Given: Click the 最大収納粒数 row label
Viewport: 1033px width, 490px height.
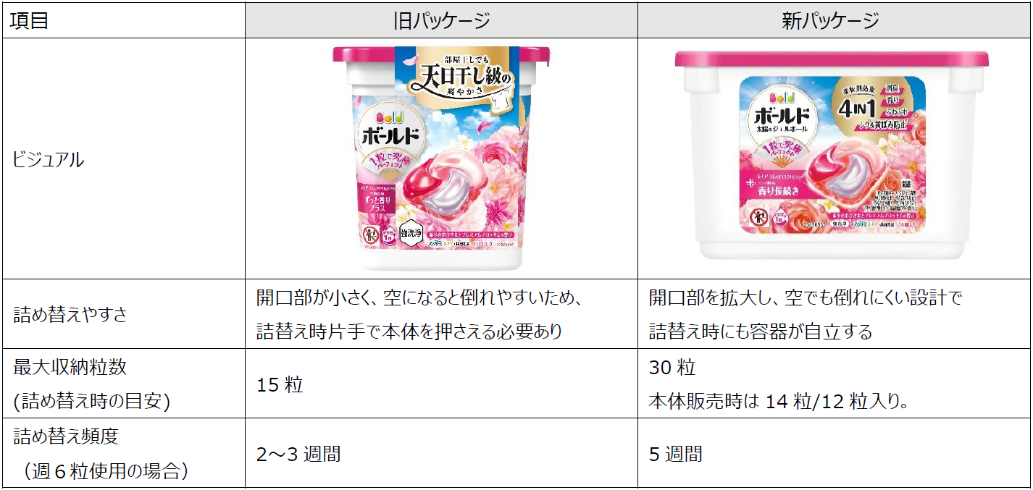Looking at the screenshot, I should (70, 367).
